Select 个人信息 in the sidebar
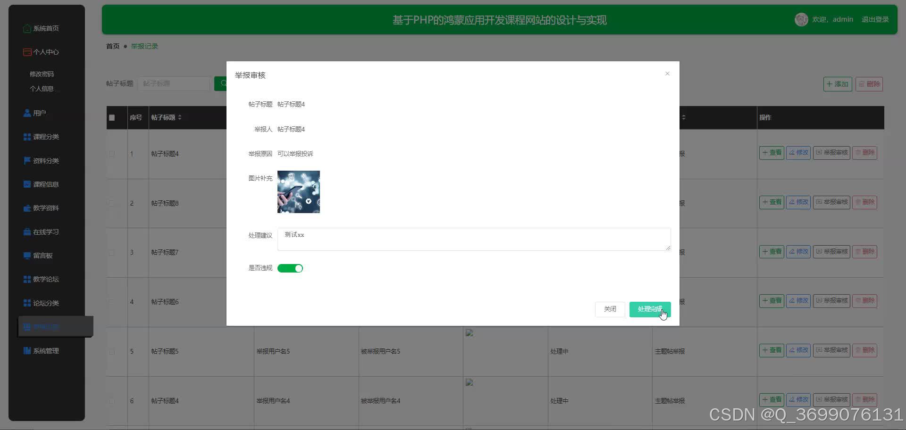906x430 pixels. coord(42,89)
